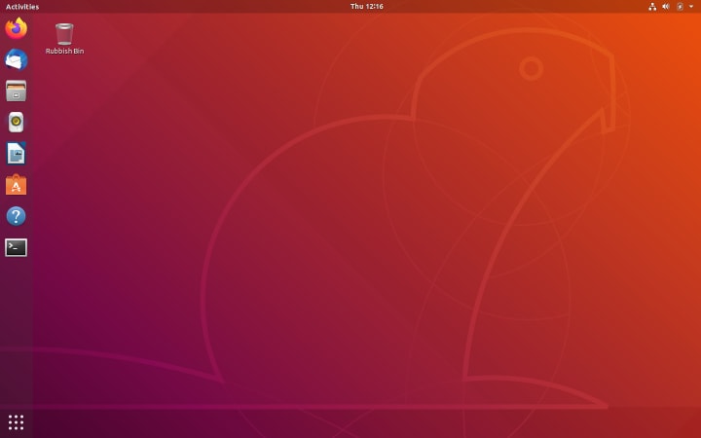701x438 pixels.
Task: Open Firefox from the dock
Action: (17, 28)
